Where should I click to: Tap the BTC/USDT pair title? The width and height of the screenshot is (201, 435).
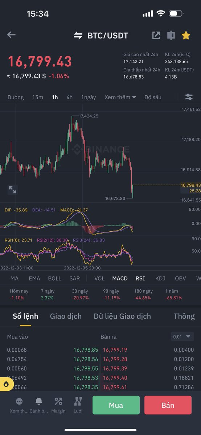pos(108,36)
